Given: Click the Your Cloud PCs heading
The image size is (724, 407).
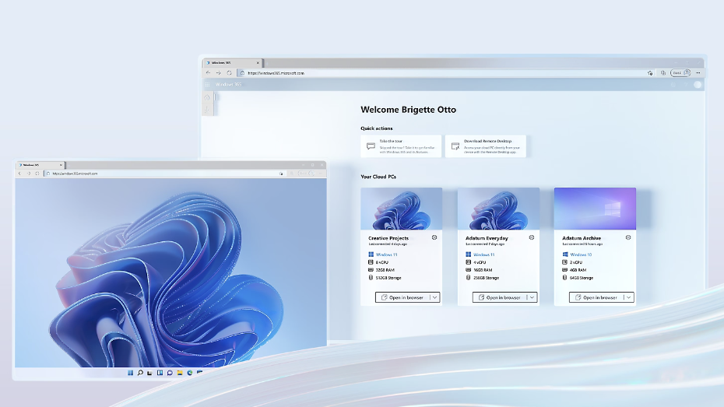Looking at the screenshot, I should pos(378,177).
